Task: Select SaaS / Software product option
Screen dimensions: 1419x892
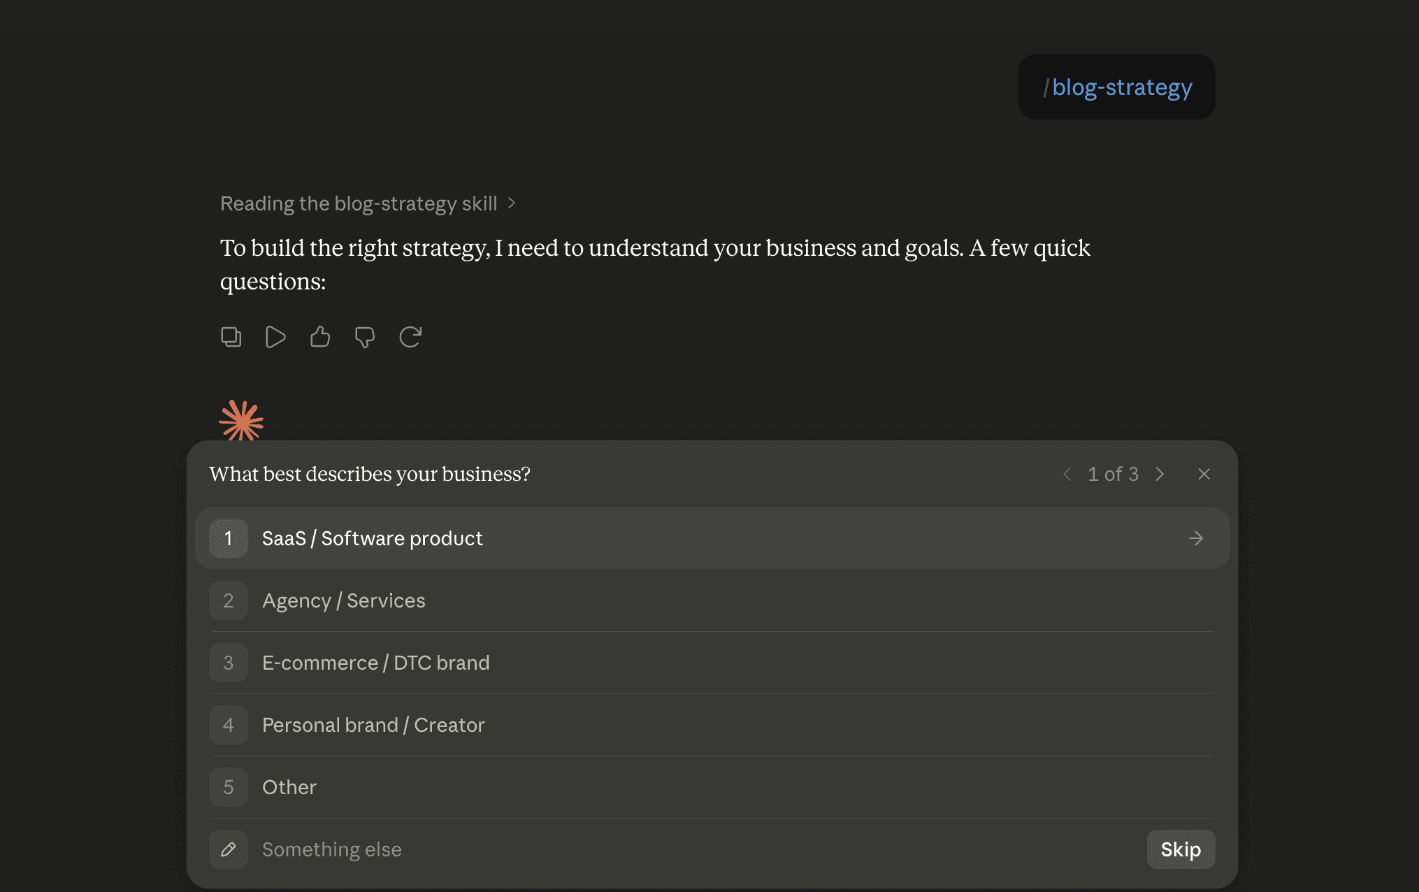Action: [712, 538]
